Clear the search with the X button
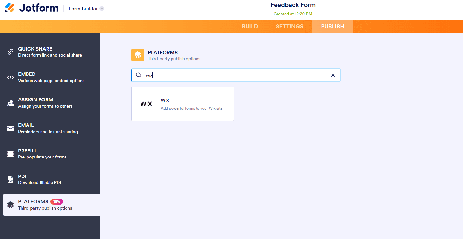The image size is (463, 239). (x=333, y=75)
